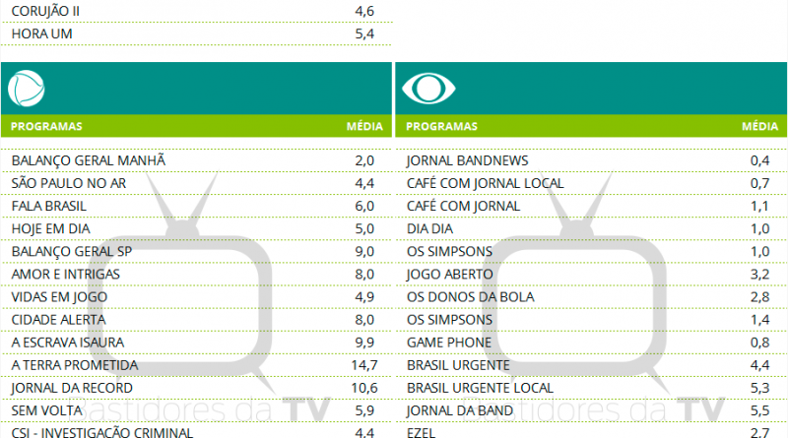Viewport: 788px width, 438px height.
Task: Select A ESCRAVA ISAURA row
Action: [71, 343]
